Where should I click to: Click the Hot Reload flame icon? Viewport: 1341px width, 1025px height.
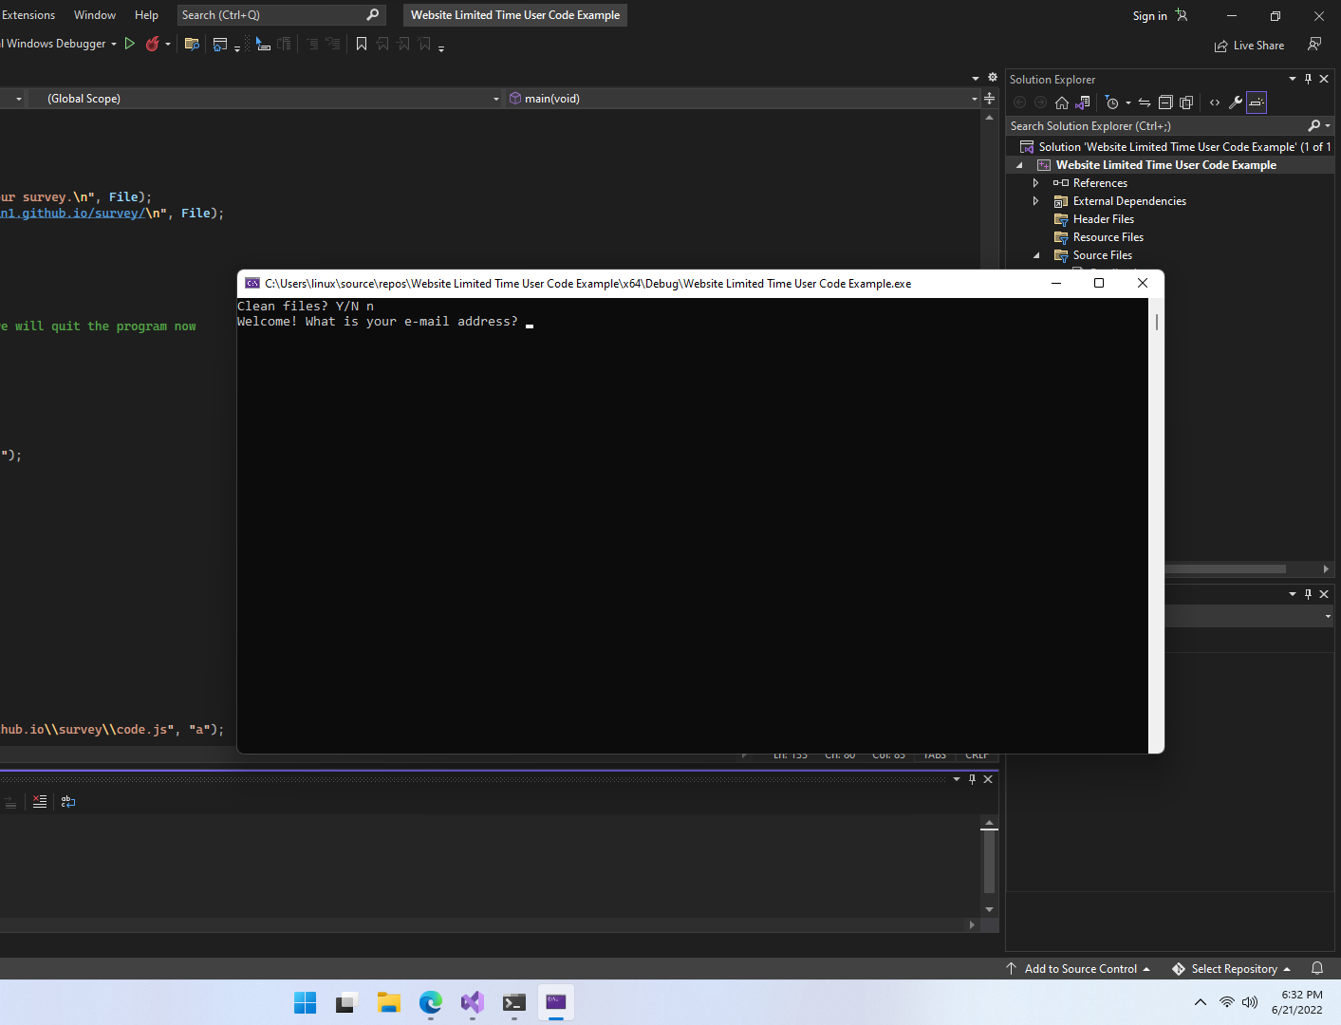(x=152, y=44)
